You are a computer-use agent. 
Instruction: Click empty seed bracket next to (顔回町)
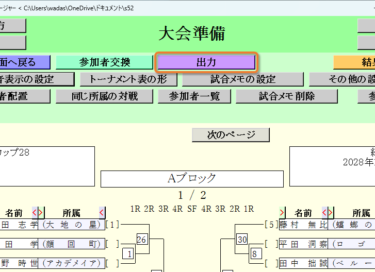pyautogui.click(x=112, y=244)
